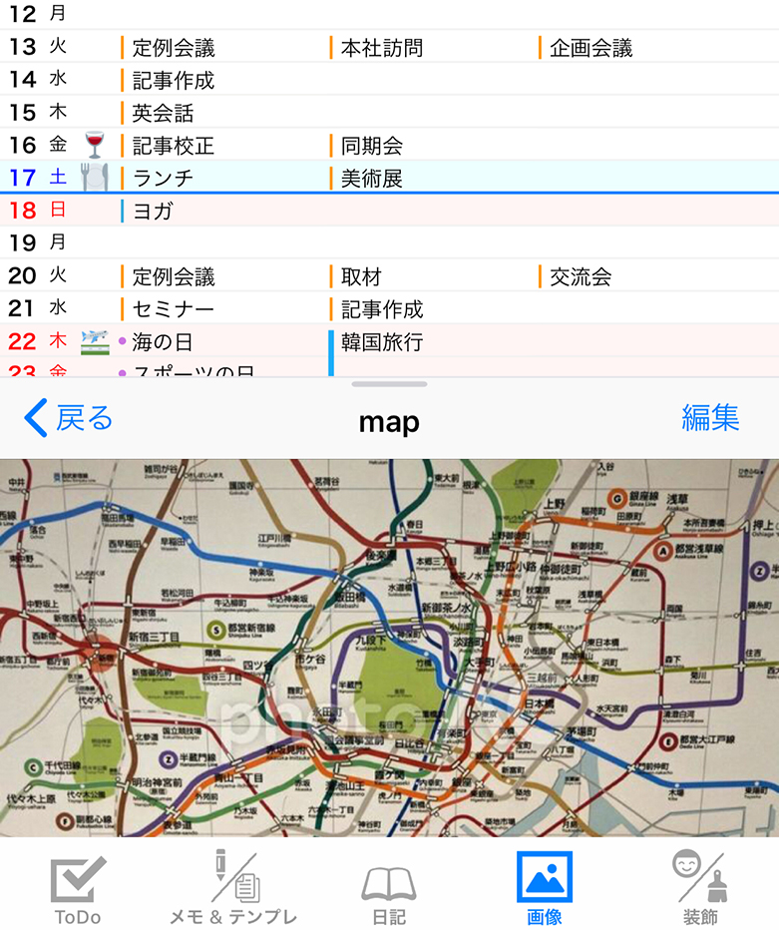
Task: Tap the airplane icon on the 22nd
Action: click(94, 341)
